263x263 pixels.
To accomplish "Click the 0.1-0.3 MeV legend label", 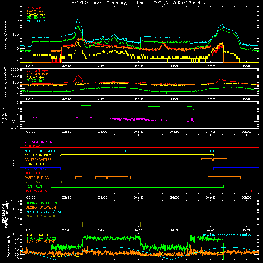I will (37, 71).
